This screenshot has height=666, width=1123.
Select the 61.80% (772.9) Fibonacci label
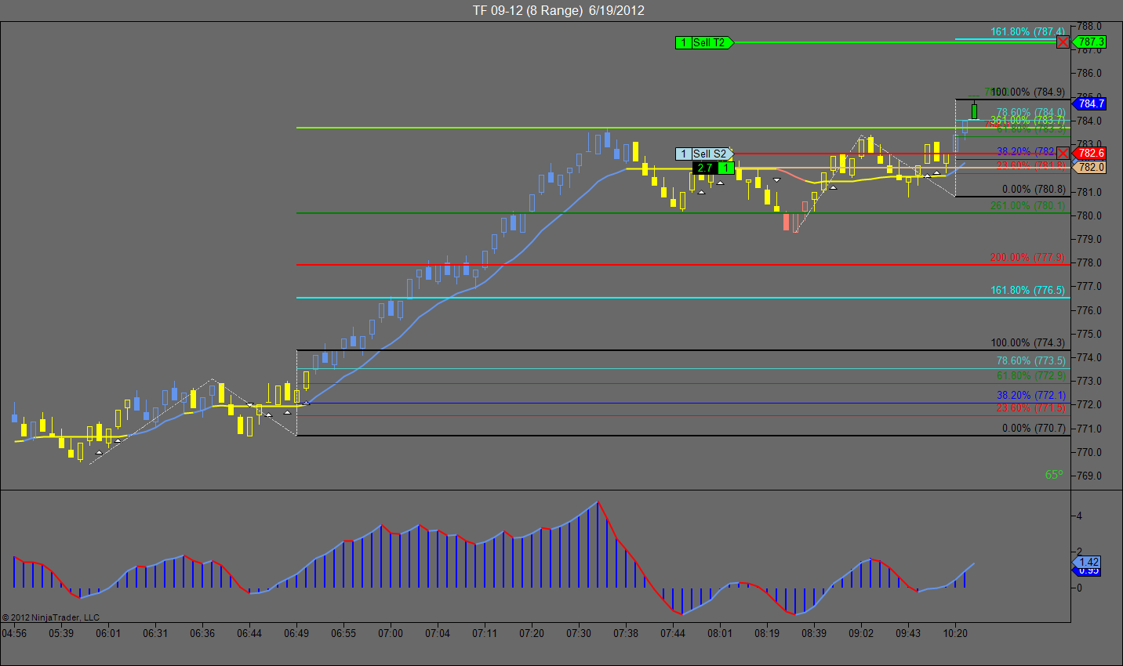(x=1030, y=375)
